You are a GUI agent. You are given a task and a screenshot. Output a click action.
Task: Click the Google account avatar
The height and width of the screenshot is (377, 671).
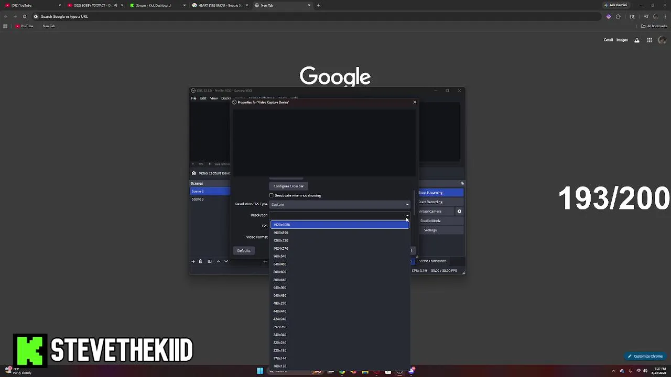coord(662,40)
